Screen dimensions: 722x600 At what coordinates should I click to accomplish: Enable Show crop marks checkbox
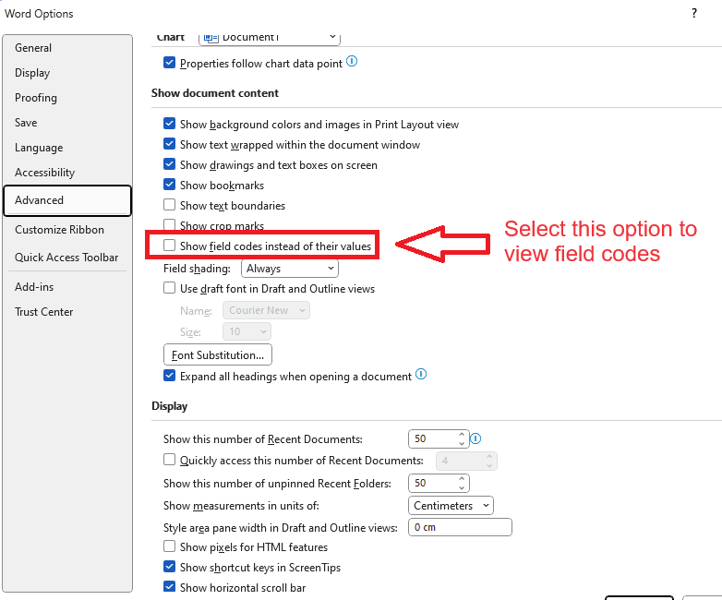(170, 224)
